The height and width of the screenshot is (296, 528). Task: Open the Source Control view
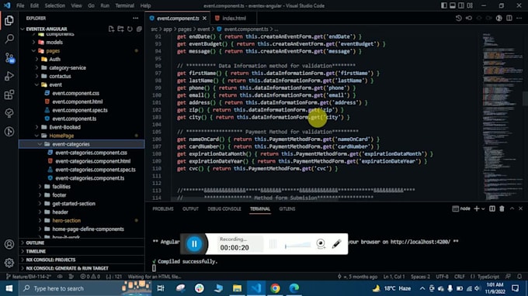[x=9, y=58]
